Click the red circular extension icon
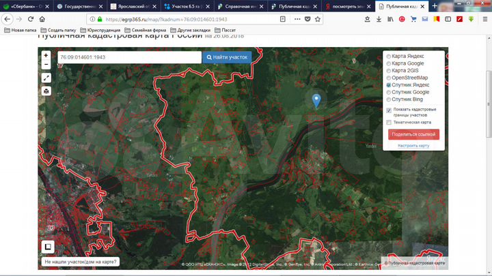492x276 pixels. [402, 19]
